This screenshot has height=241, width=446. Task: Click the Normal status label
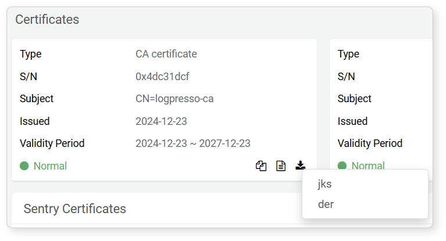pyautogui.click(x=50, y=166)
